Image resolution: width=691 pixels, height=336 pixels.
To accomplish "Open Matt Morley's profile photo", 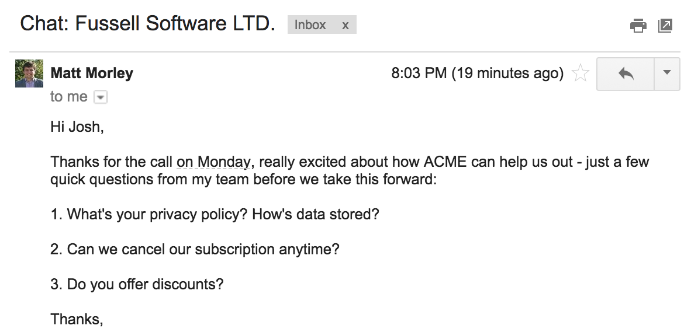I will (29, 73).
